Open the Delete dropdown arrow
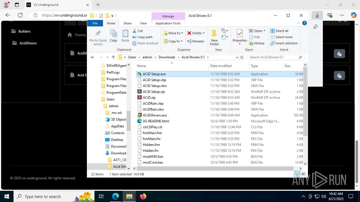This screenshot has height=202, width=360. [204, 33]
